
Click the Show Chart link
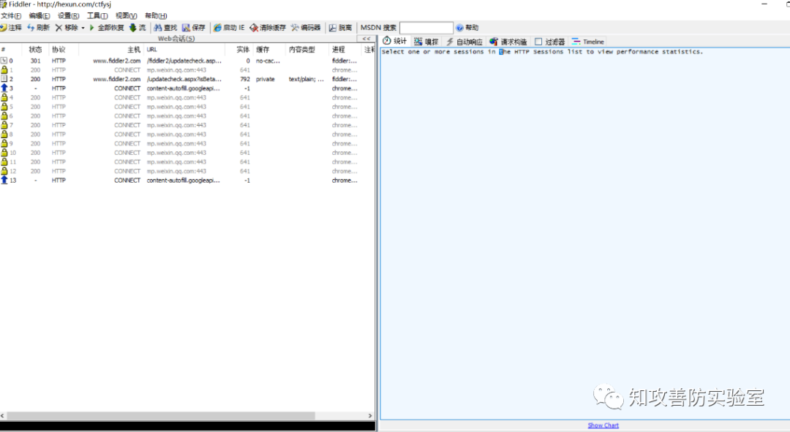[603, 425]
